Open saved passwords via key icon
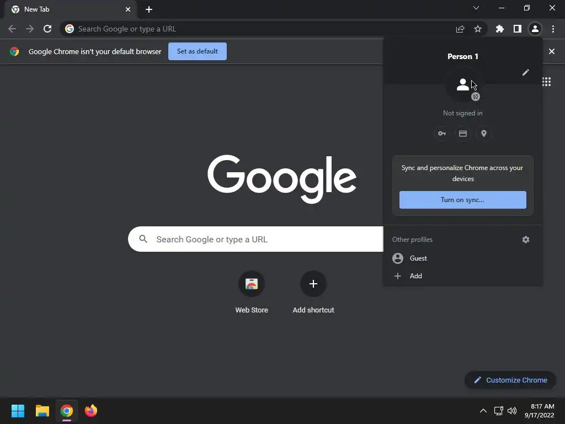This screenshot has height=424, width=565. 442,134
